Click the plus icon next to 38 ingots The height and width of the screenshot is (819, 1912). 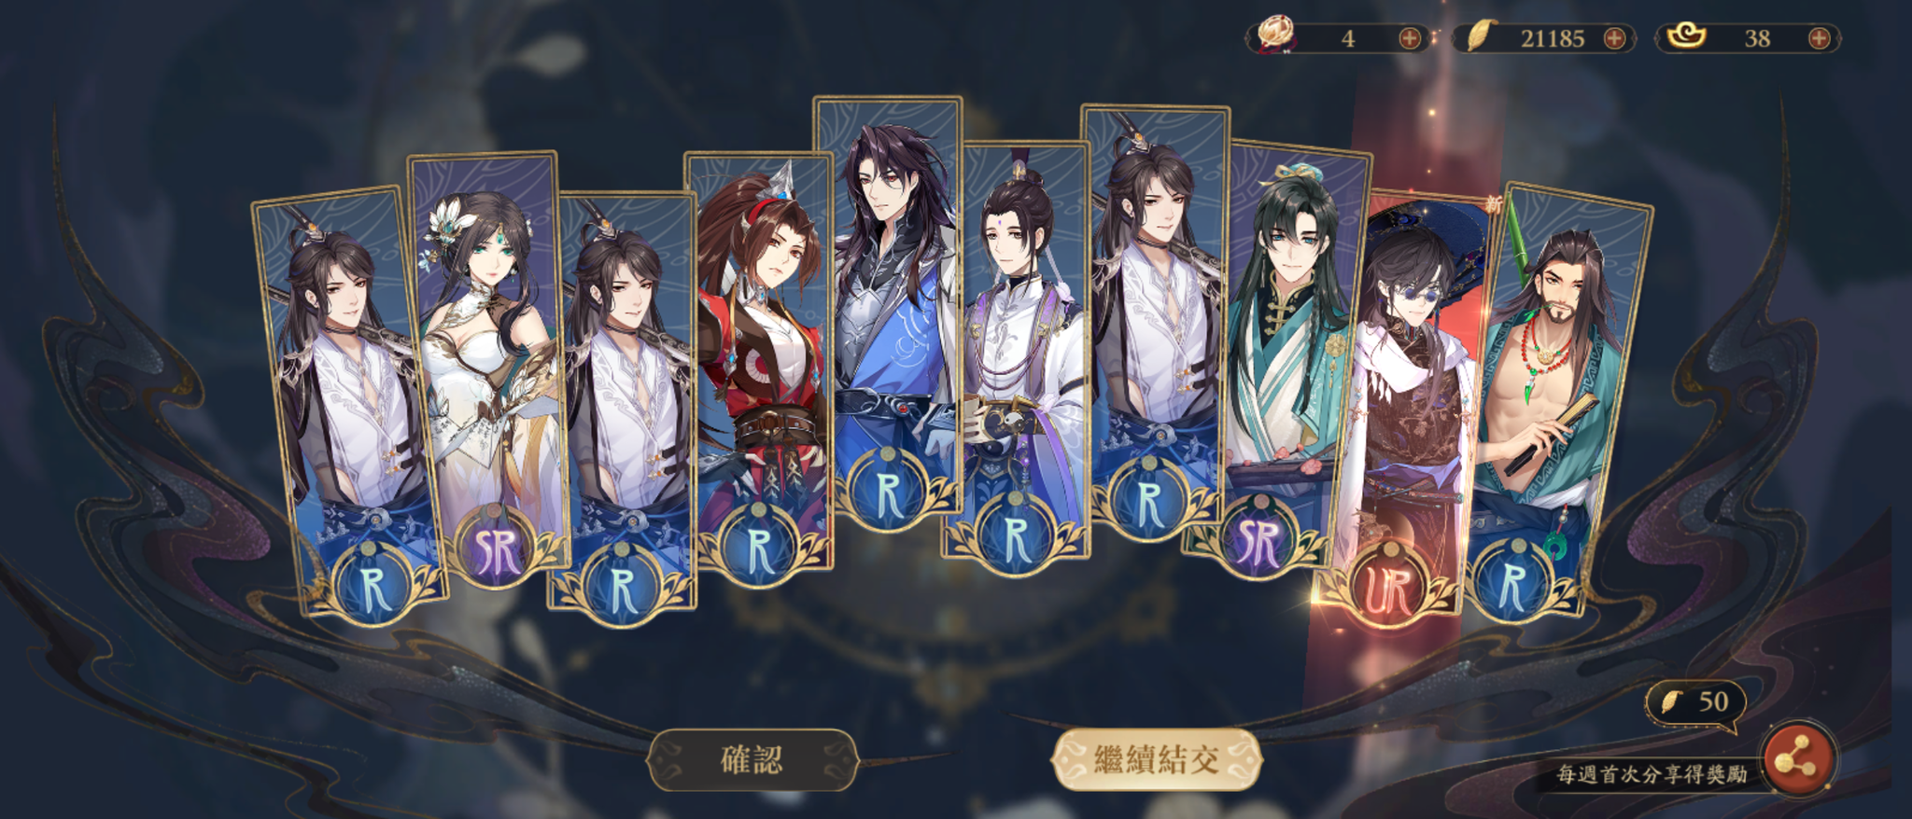pos(1819,38)
